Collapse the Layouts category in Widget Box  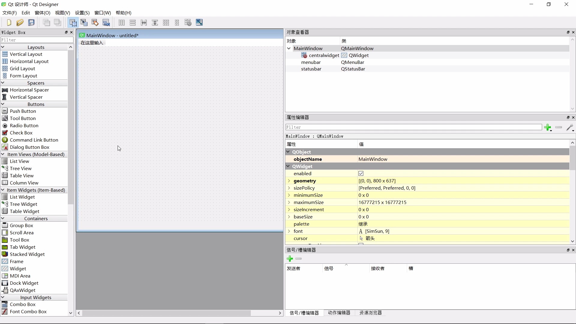point(3,47)
